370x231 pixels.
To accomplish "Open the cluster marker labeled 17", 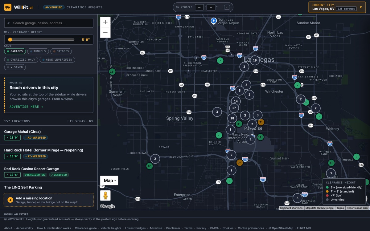I will tap(234, 108).
